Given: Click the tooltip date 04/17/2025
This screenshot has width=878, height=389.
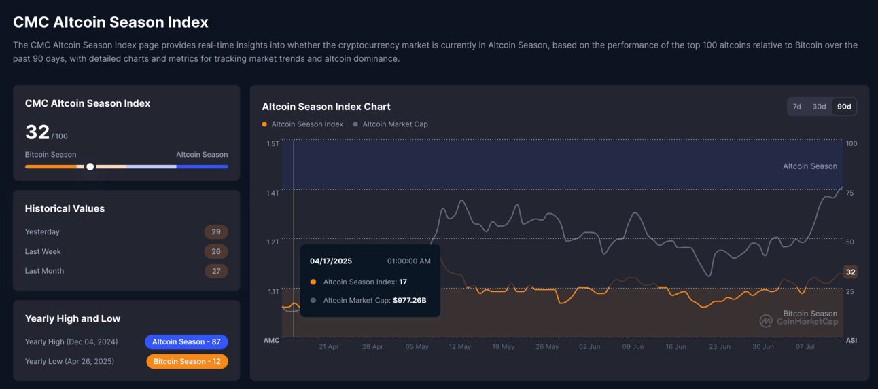Looking at the screenshot, I should coord(331,261).
